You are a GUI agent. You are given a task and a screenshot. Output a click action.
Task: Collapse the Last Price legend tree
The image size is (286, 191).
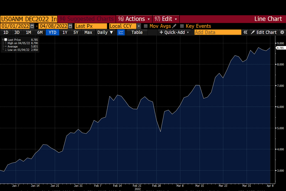pyautogui.click(x=3, y=40)
